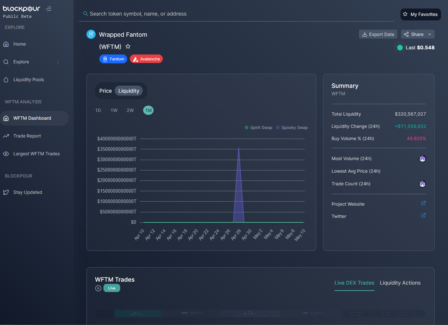
Task: Click the Project Website label
Action: click(x=348, y=204)
